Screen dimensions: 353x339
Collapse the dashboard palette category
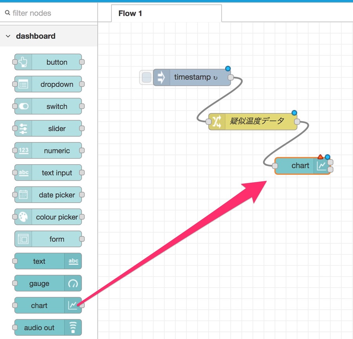point(8,36)
